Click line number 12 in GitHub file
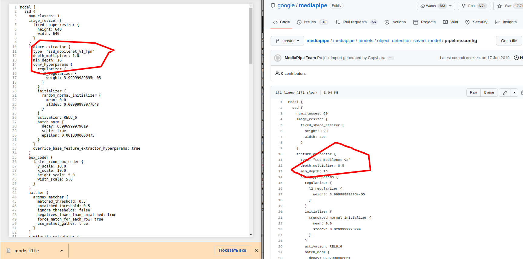The image size is (523, 259). click(x=280, y=166)
